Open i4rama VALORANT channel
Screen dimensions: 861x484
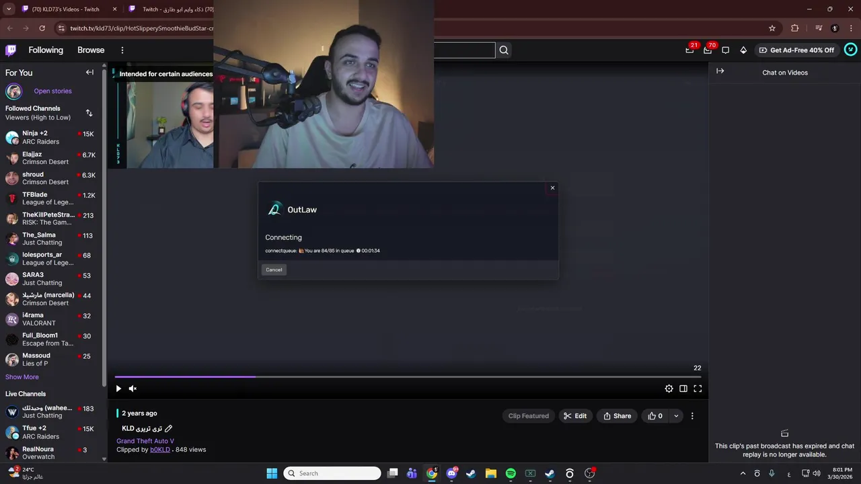[50, 319]
